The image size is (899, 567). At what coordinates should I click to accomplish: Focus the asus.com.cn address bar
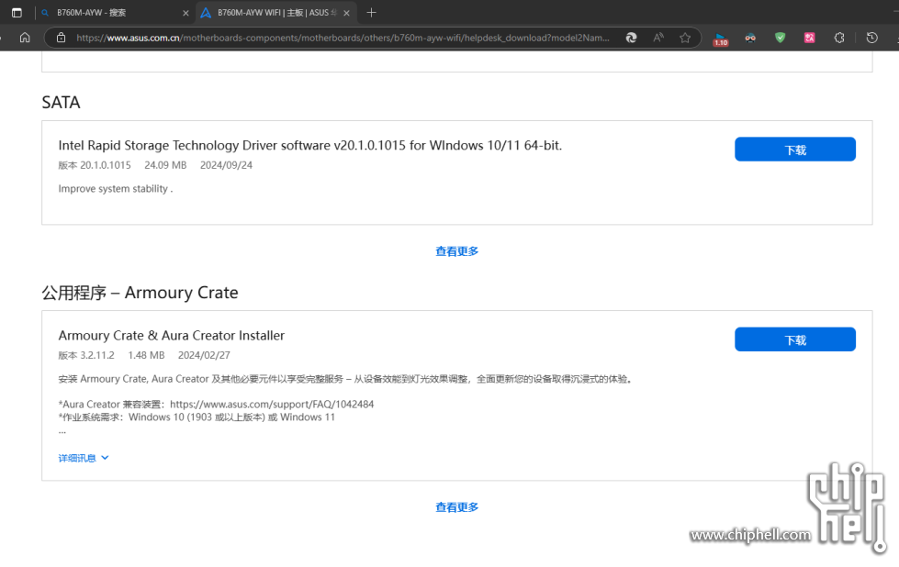point(343,38)
